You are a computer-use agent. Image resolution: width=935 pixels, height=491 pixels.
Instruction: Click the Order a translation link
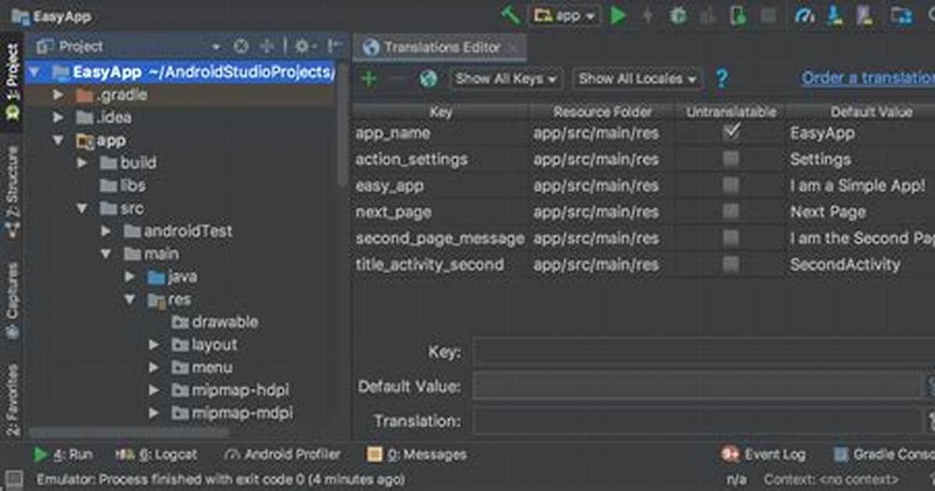pos(869,78)
